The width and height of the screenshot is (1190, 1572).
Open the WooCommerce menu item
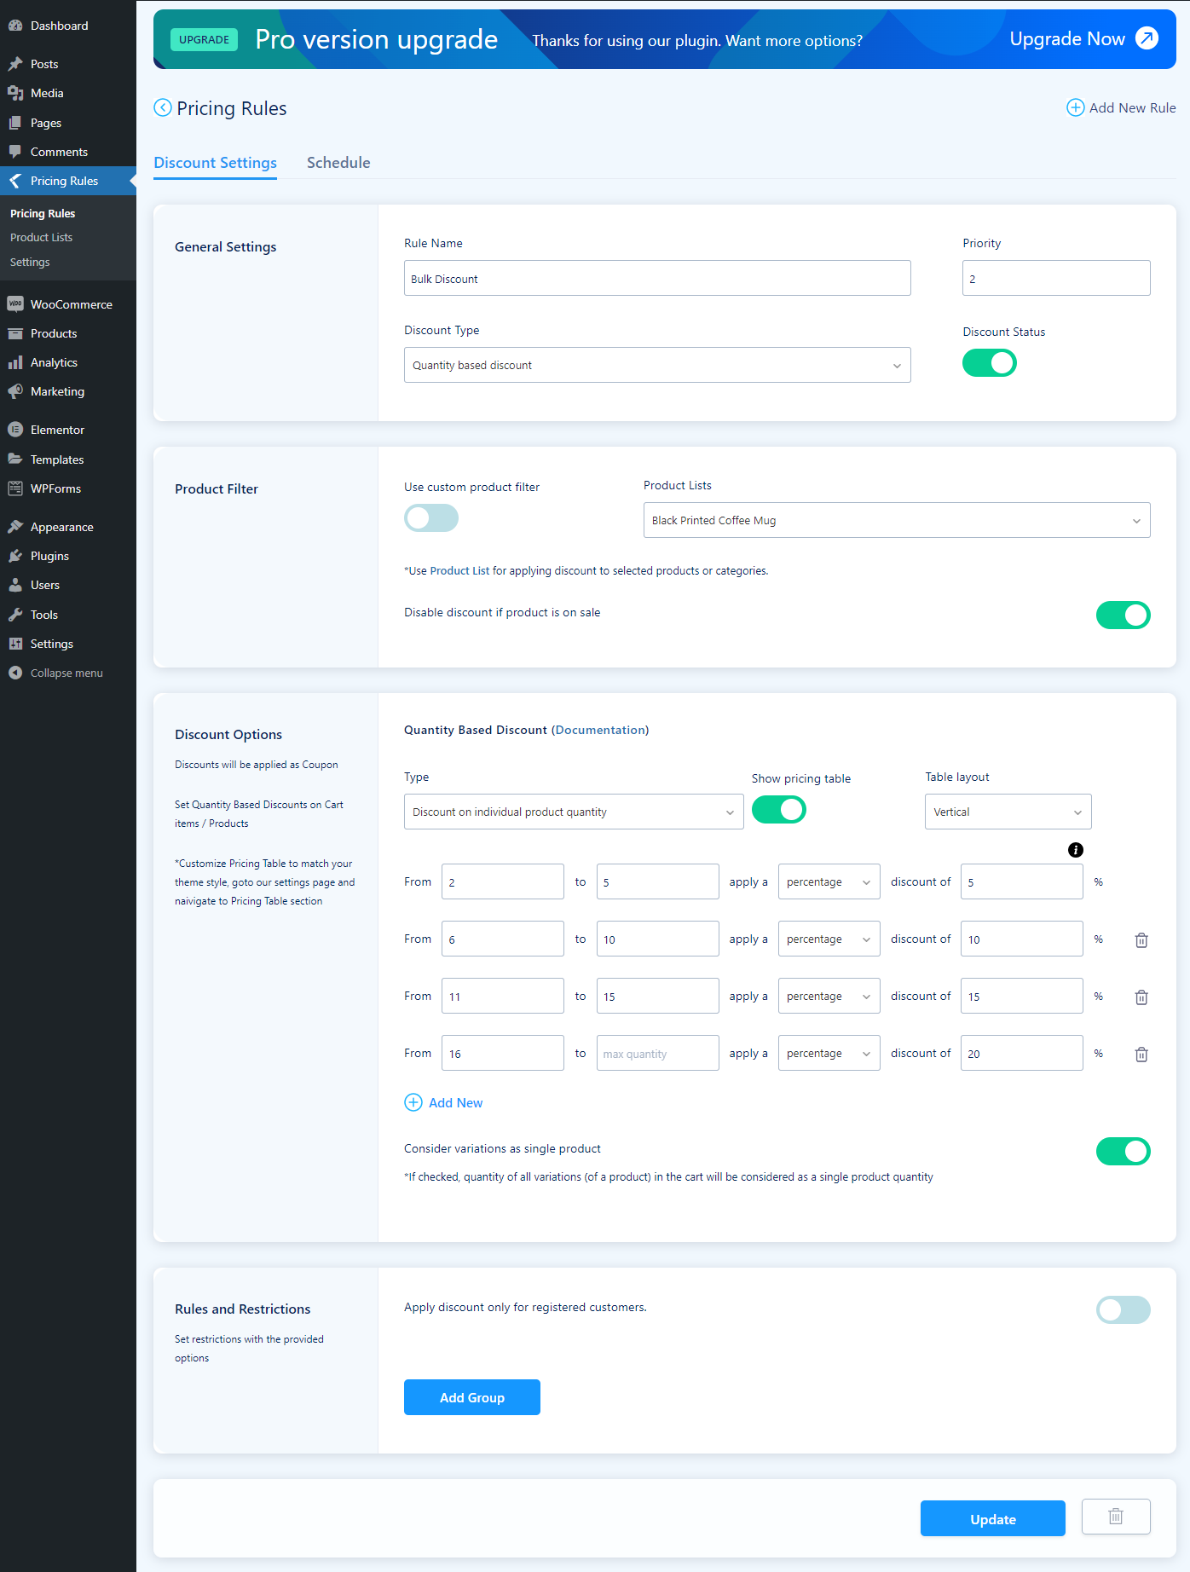(68, 304)
